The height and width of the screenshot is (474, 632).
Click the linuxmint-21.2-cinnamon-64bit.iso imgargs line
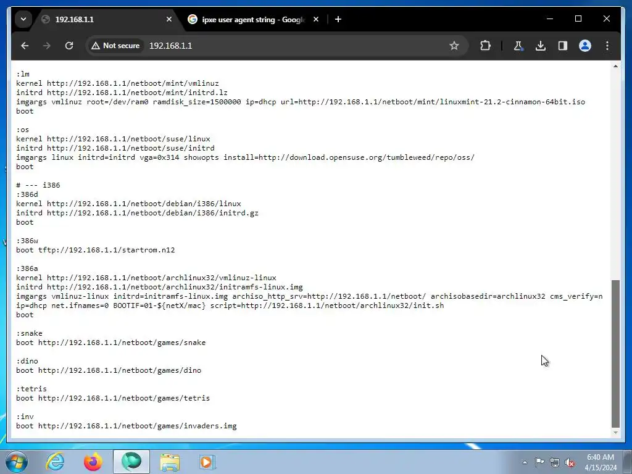(x=301, y=102)
